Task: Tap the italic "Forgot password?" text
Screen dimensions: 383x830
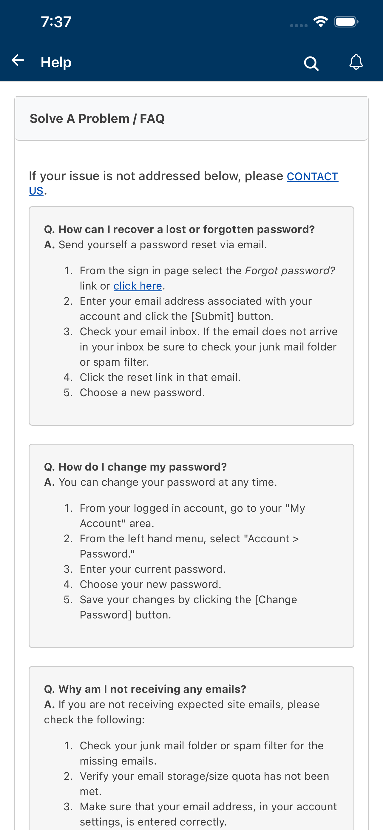Action: point(290,271)
